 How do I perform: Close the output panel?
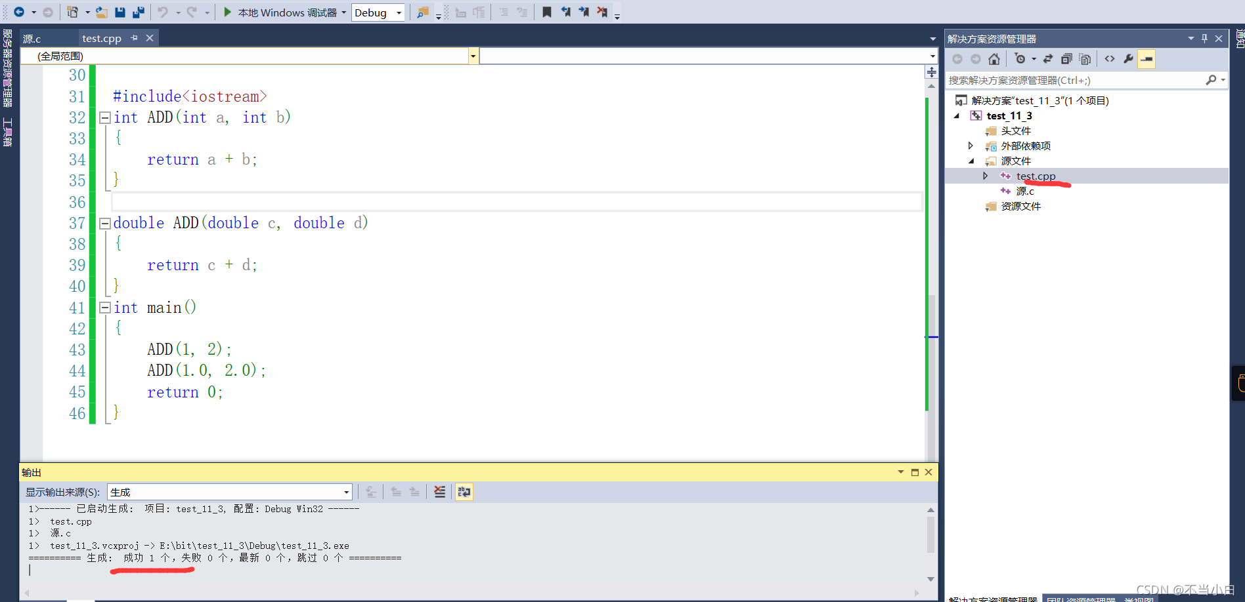[928, 472]
